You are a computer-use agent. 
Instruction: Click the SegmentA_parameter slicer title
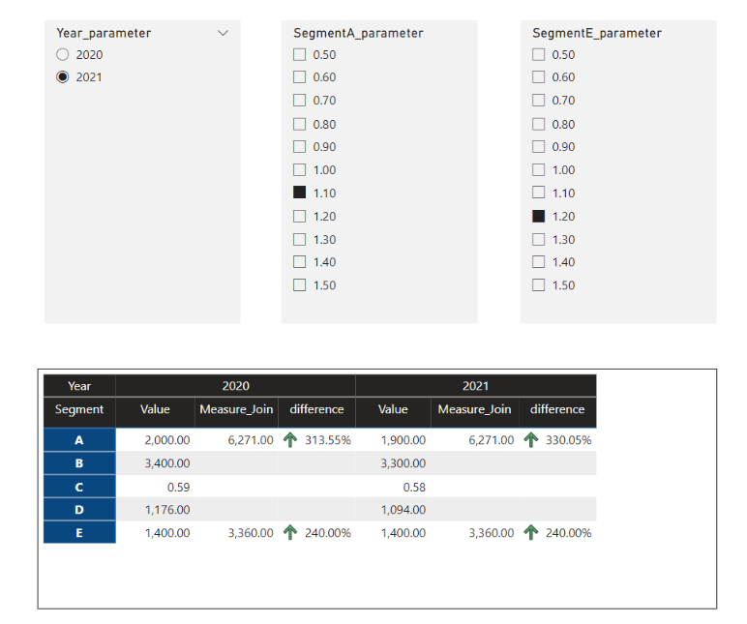click(358, 33)
